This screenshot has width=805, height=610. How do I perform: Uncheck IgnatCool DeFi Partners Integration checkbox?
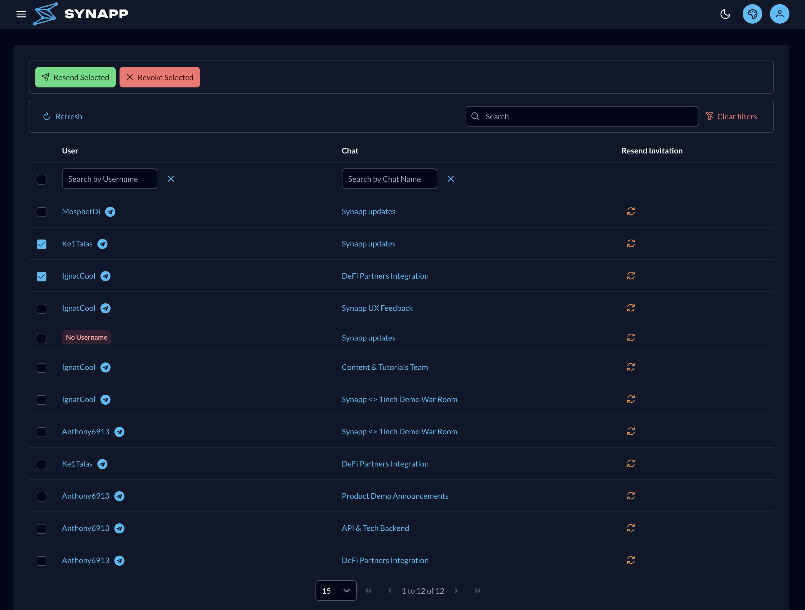41,276
